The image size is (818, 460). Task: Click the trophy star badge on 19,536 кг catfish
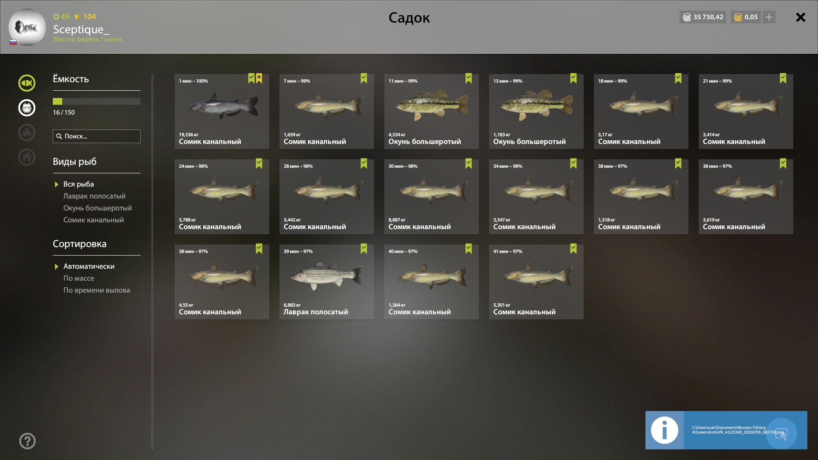pos(259,78)
